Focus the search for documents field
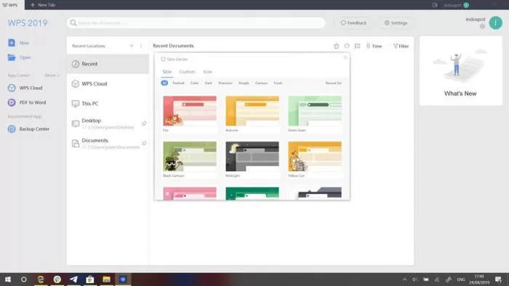The height and width of the screenshot is (286, 509). pyautogui.click(x=196, y=23)
